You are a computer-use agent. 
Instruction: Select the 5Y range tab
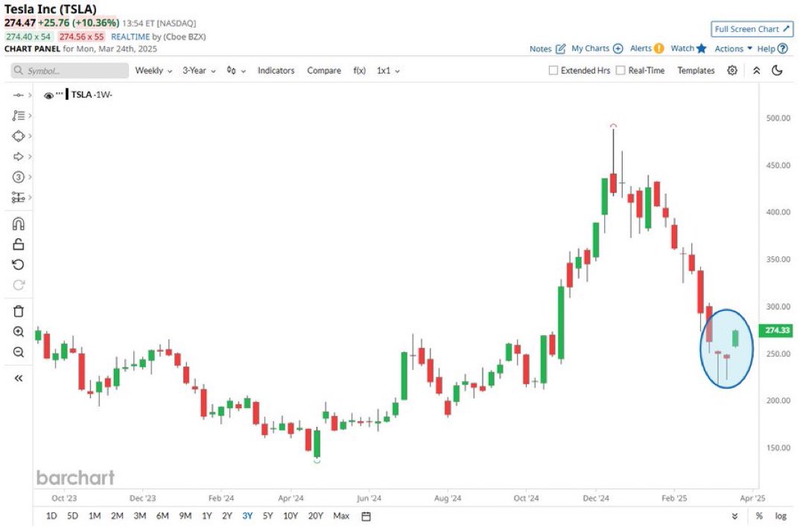pos(268,516)
